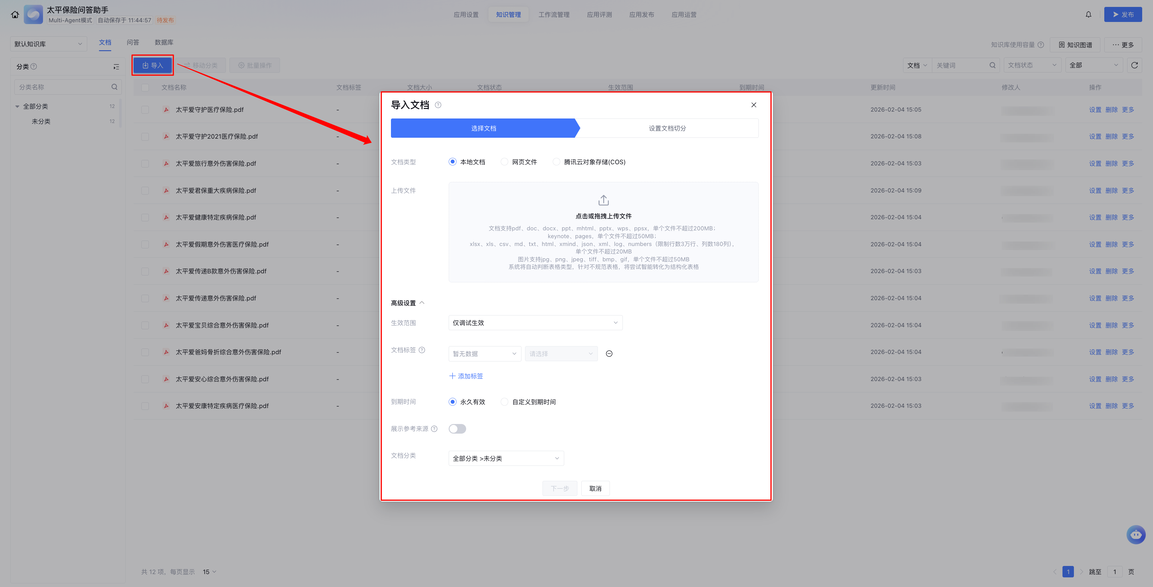Switch to 工作流管理 tab

point(554,15)
